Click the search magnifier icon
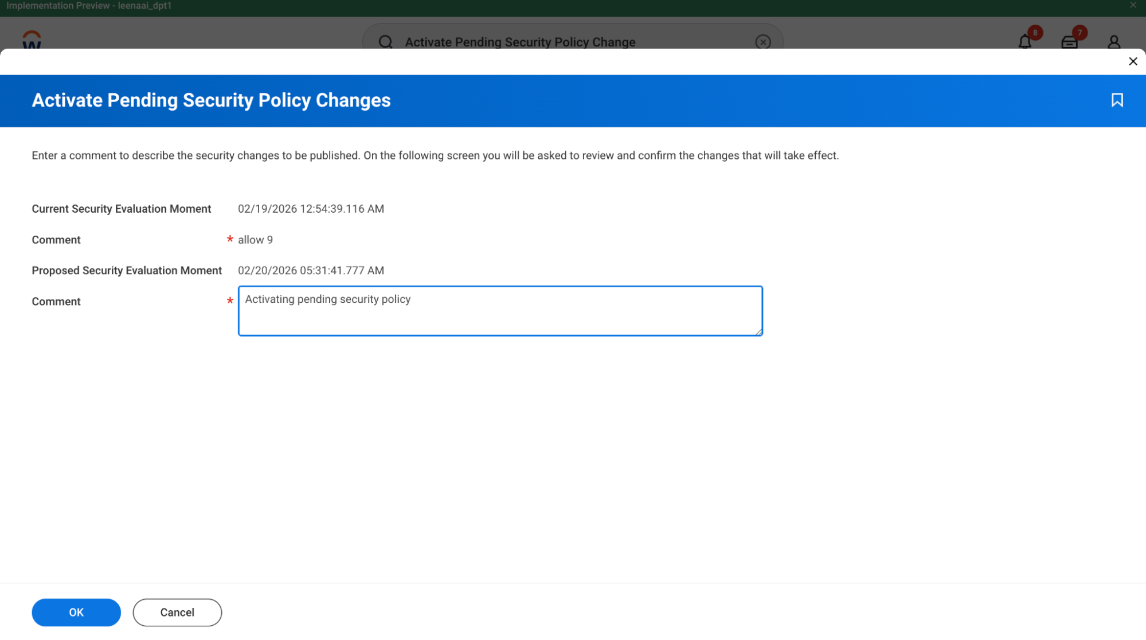The height and width of the screenshot is (640, 1146). (385, 42)
